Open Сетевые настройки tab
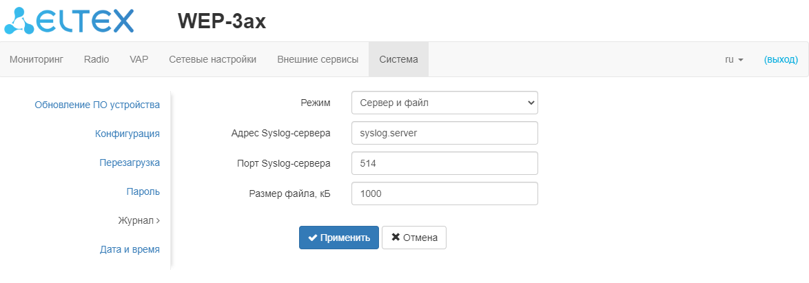 pos(212,59)
